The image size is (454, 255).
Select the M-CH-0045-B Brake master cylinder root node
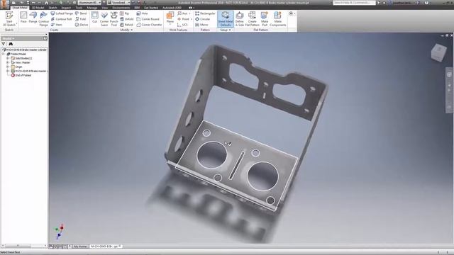point(25,50)
